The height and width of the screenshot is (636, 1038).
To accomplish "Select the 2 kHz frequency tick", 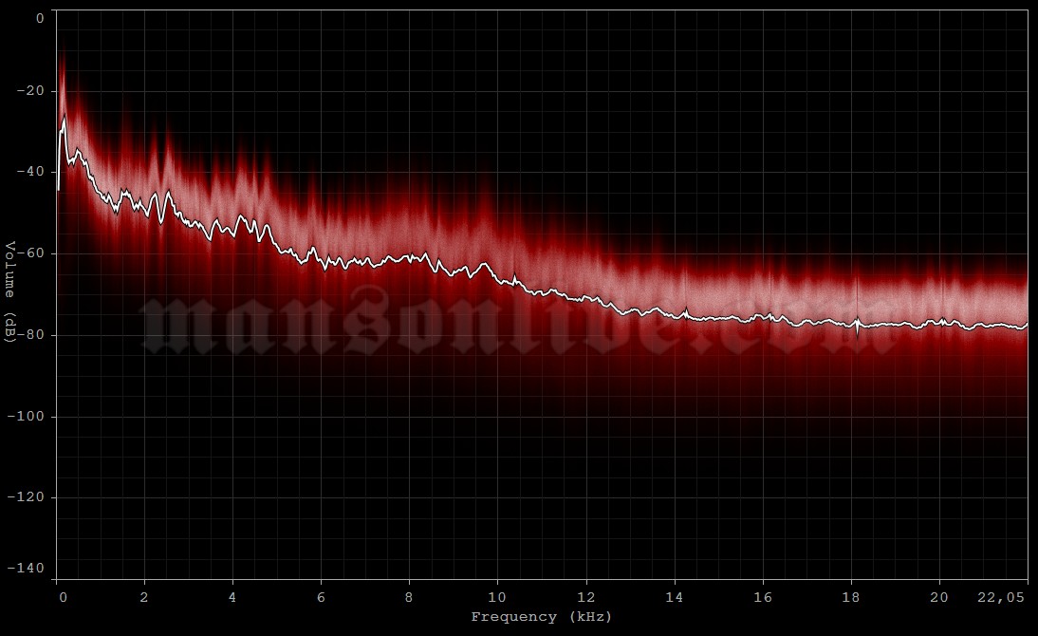I will click(x=146, y=597).
